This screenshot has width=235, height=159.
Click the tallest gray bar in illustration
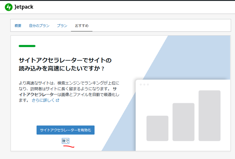(209, 116)
